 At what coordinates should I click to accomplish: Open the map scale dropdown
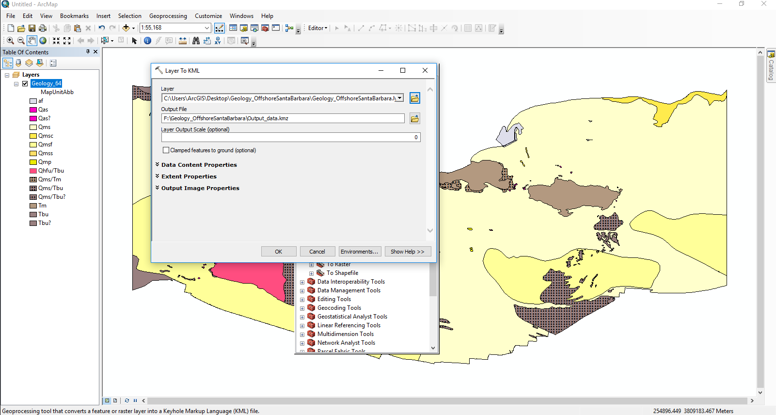pos(207,28)
